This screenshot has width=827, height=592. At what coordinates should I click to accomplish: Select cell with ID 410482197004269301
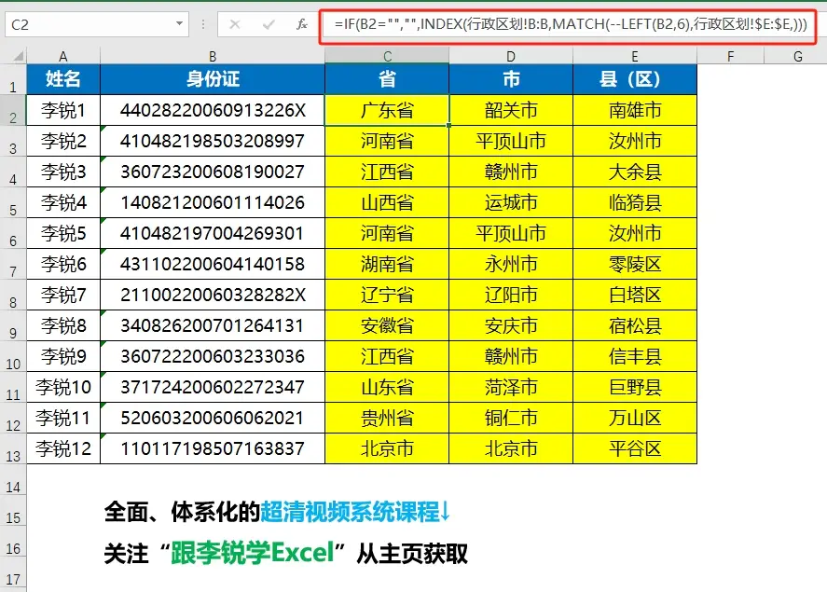coord(213,233)
